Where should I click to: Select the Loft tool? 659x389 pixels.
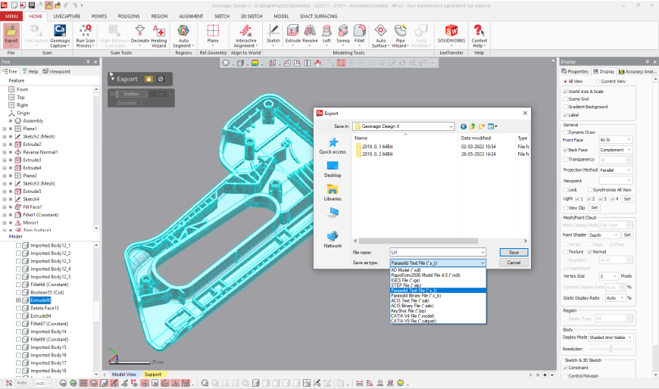(x=326, y=35)
